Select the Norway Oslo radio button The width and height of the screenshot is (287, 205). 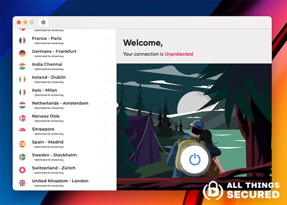click(x=106, y=118)
